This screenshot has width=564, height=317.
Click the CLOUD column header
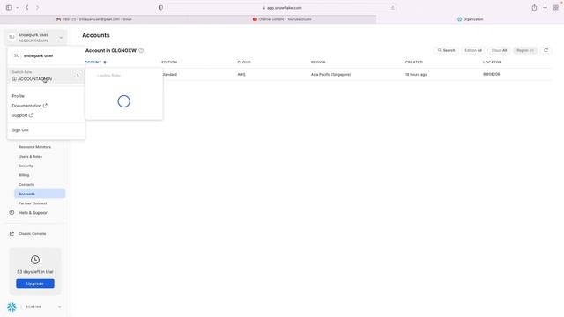244,63
